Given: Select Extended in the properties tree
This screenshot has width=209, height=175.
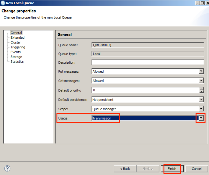Looking at the screenshot, I should [18, 37].
